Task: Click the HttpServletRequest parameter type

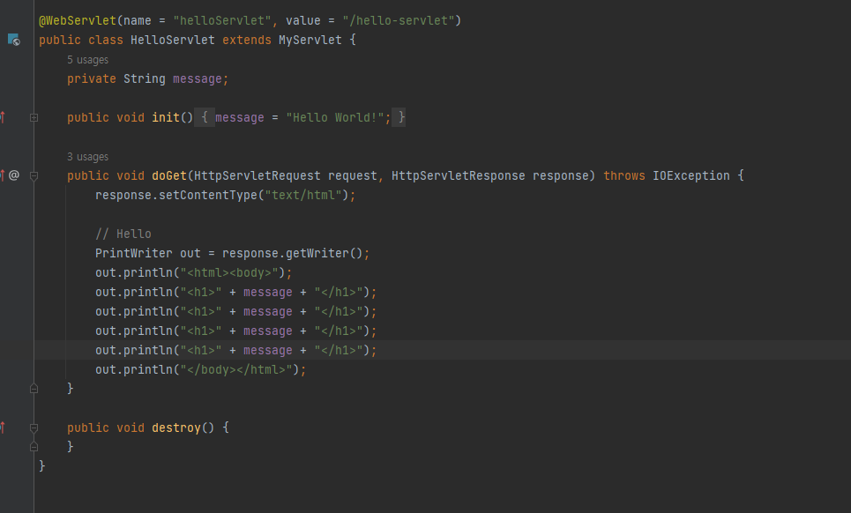Action: pos(258,175)
